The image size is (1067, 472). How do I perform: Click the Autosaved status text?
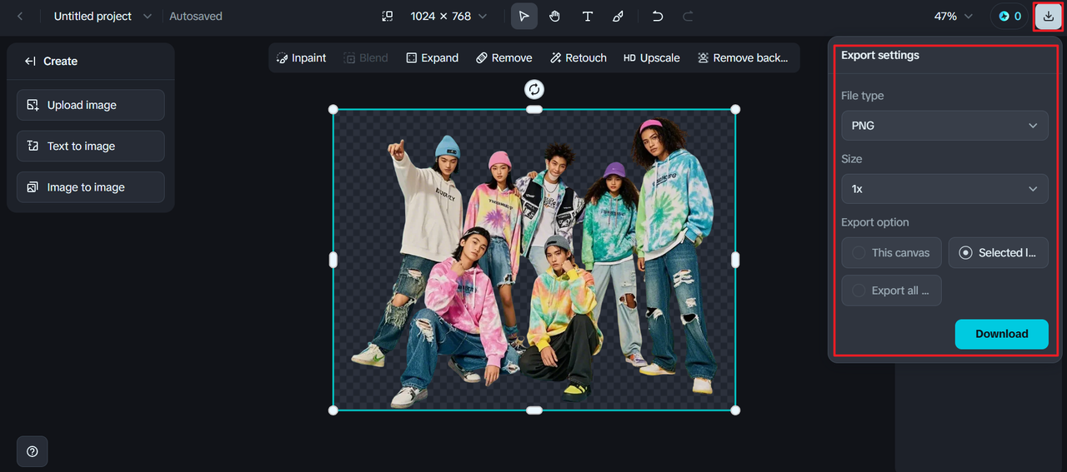click(196, 16)
